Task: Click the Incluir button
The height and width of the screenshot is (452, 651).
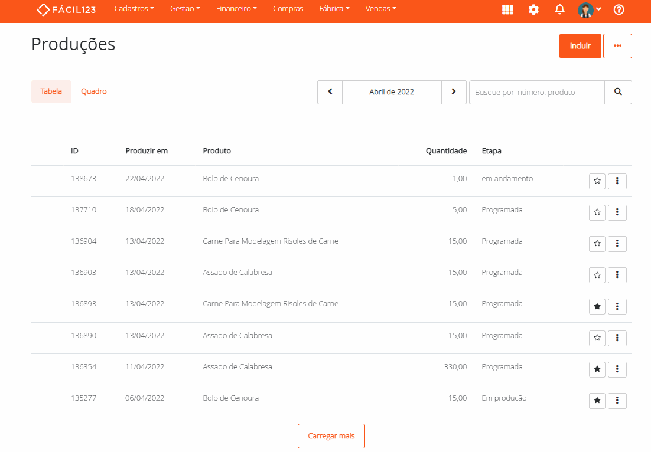Action: click(x=580, y=46)
